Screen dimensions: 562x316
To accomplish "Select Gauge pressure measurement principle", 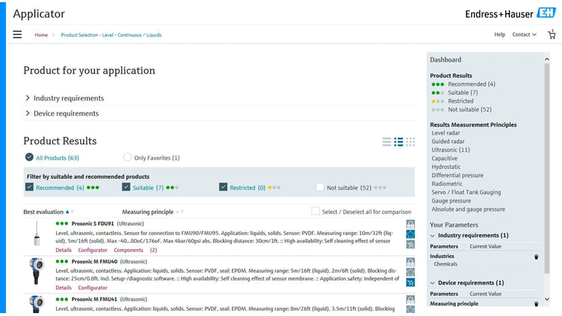I will (x=451, y=201).
